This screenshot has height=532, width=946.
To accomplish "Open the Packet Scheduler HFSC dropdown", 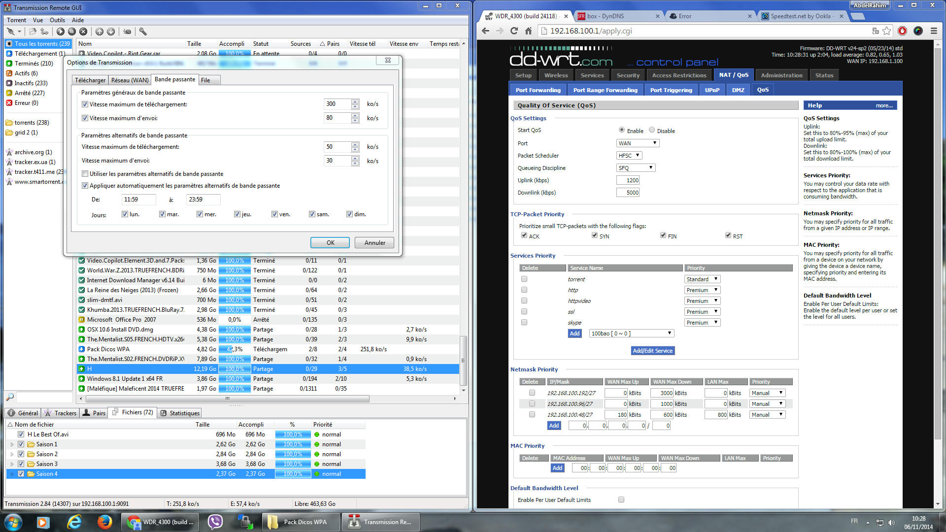I will pos(629,156).
